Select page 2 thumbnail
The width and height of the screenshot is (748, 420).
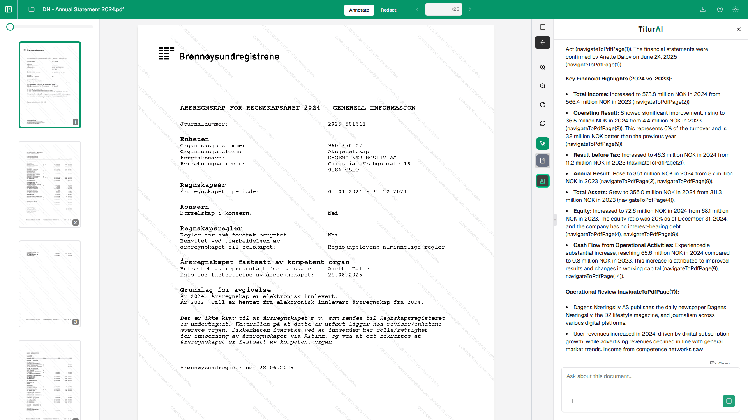(x=50, y=184)
